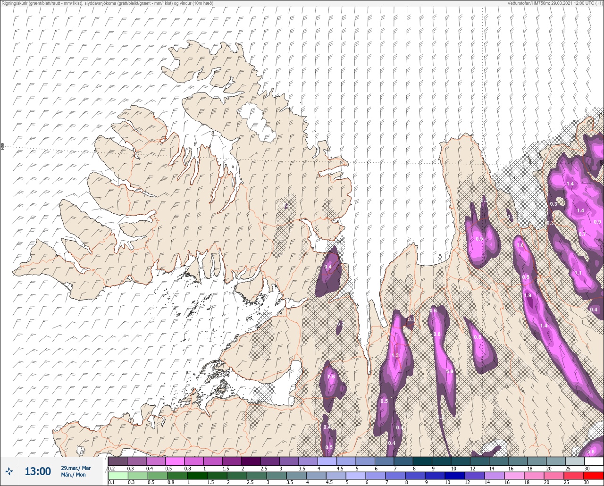
Task: Select the bright red swatch ending the rain scale
Action: pos(594,476)
